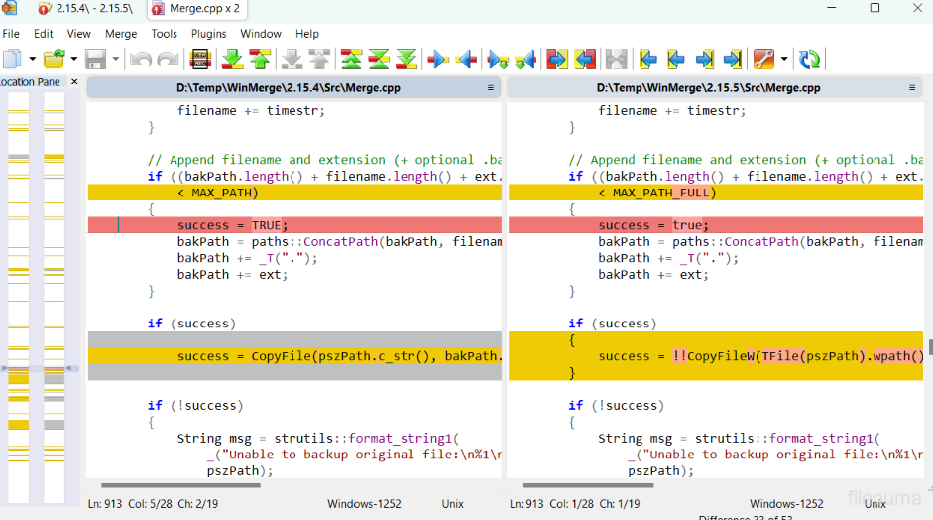
Task: Open the right pane 2.15.5 header menu button
Action: (x=910, y=88)
